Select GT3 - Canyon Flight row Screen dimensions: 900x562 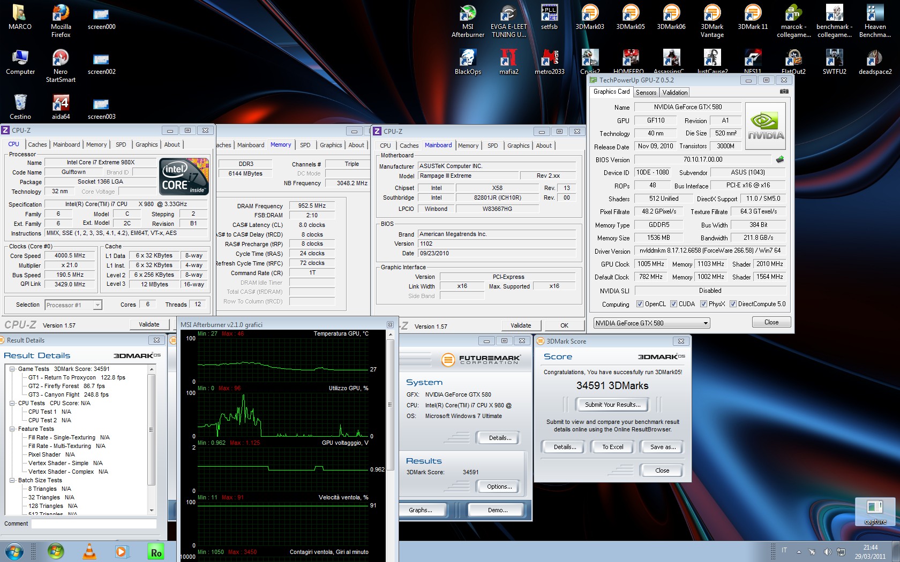pyautogui.click(x=69, y=394)
